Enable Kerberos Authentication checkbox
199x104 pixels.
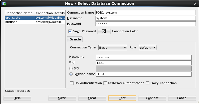[105, 83]
